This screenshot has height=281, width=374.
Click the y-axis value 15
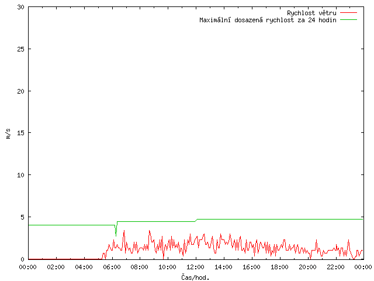21,133
